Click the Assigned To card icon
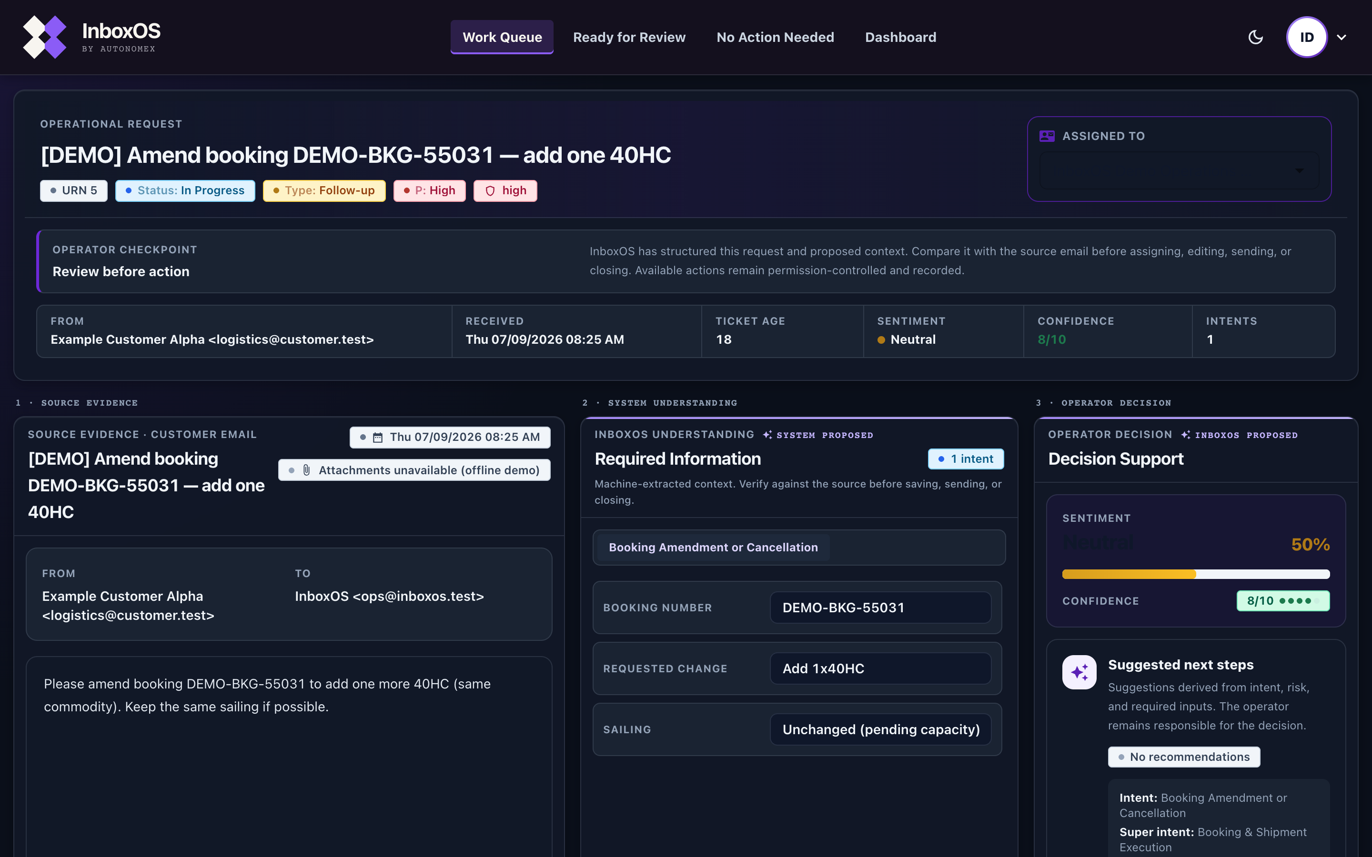The width and height of the screenshot is (1372, 857). click(x=1047, y=136)
